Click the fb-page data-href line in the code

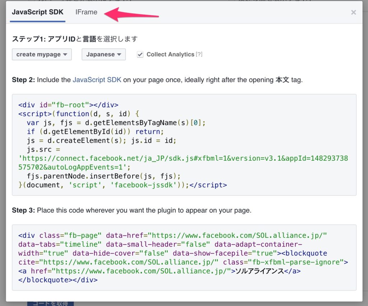pos(172,235)
